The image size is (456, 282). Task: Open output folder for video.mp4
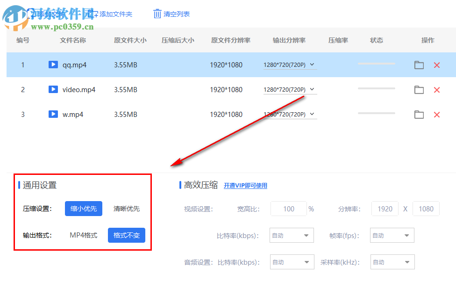(x=419, y=89)
